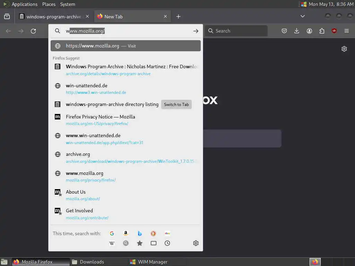Open www.mozilla.org privacy/firefox suggestion
The width and height of the screenshot is (355, 266).
pos(125,177)
